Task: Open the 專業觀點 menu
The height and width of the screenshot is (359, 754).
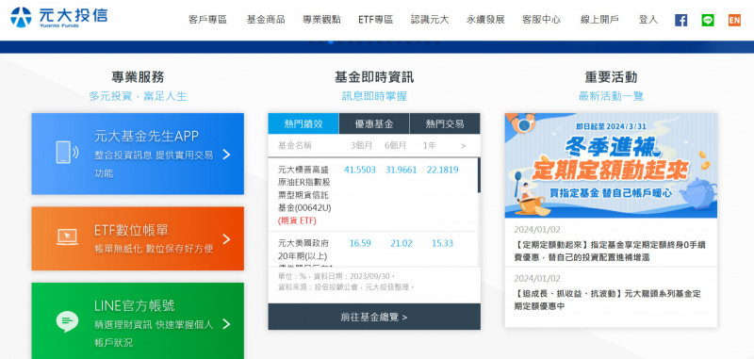Action: pos(321,20)
